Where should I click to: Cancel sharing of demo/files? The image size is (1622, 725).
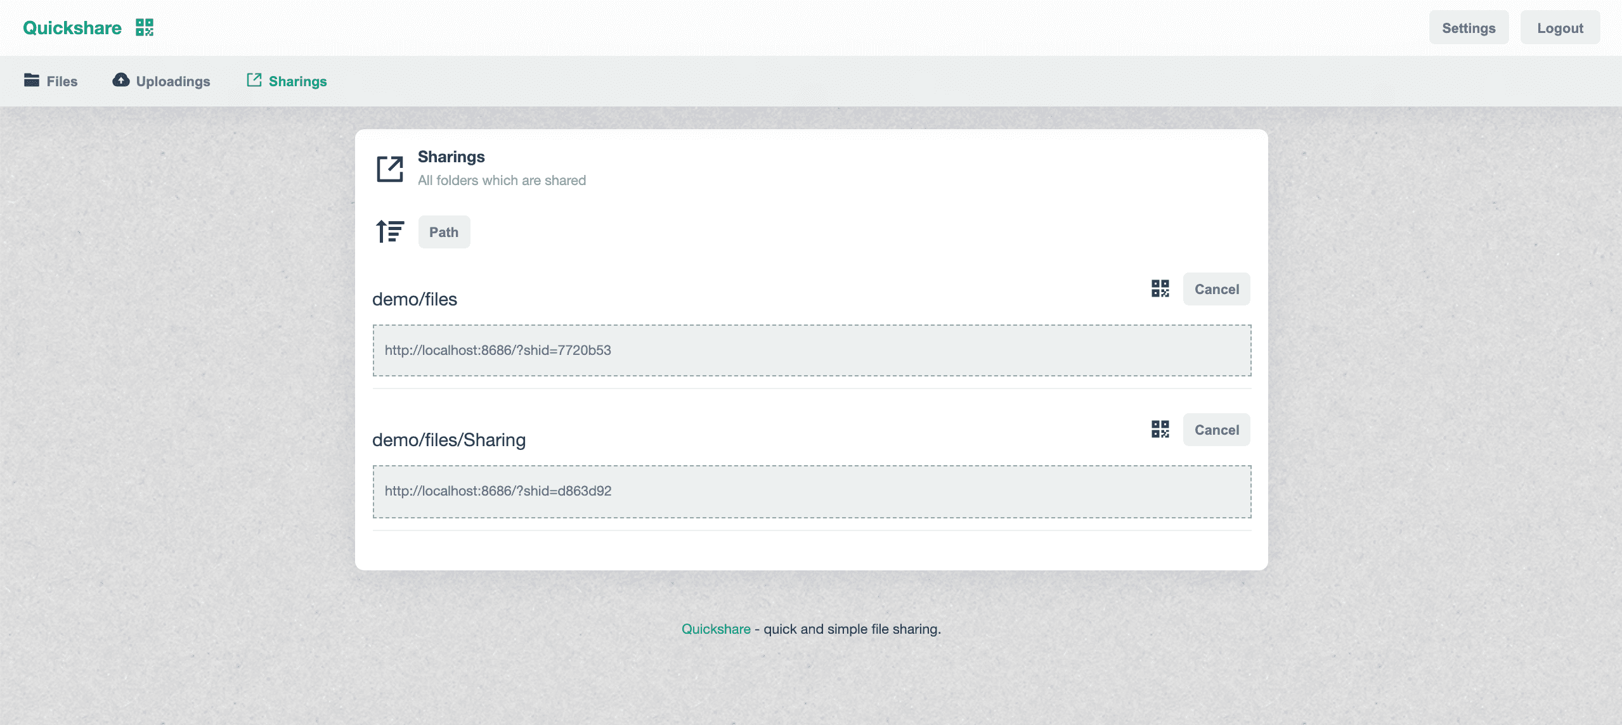[1216, 289]
